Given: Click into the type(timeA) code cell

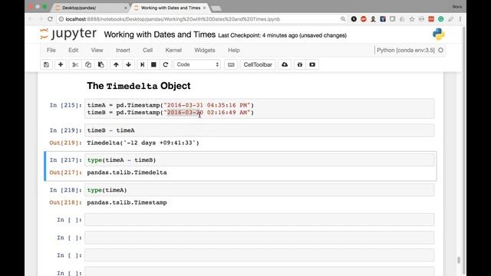Looking at the screenshot, I should [x=259, y=190].
